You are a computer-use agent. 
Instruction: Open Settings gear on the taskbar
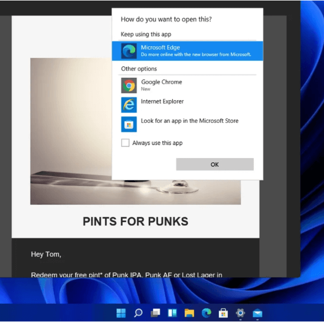240,313
